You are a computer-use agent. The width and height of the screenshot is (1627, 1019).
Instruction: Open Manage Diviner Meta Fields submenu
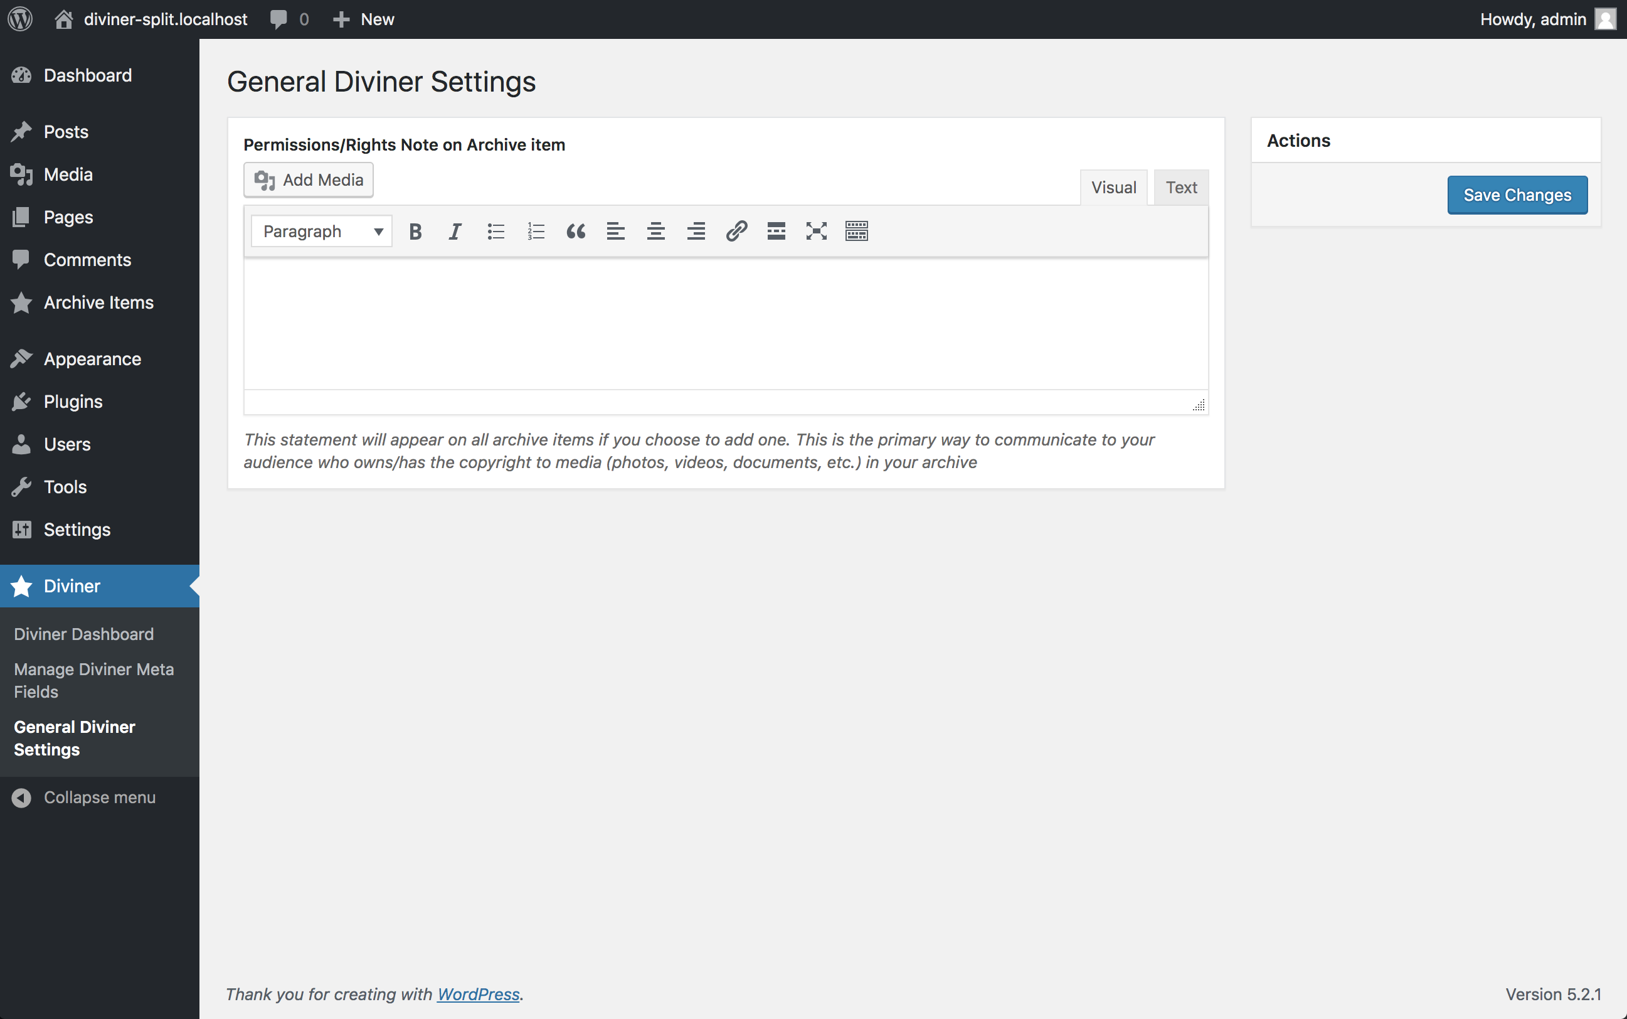pyautogui.click(x=93, y=680)
